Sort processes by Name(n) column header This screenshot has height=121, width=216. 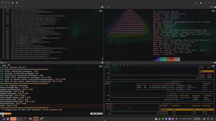[176, 106]
